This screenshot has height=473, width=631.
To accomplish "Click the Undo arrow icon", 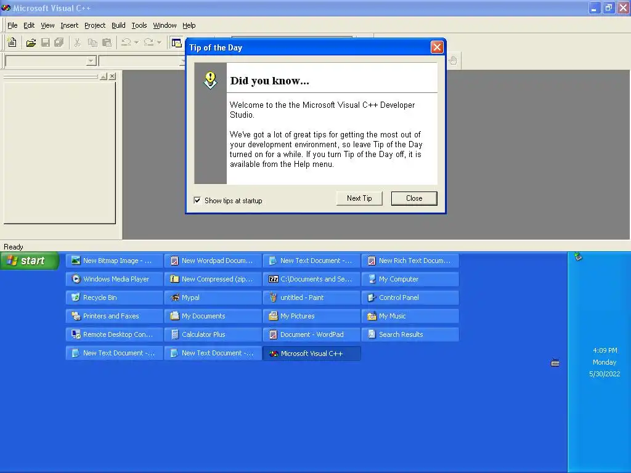I will (126, 42).
